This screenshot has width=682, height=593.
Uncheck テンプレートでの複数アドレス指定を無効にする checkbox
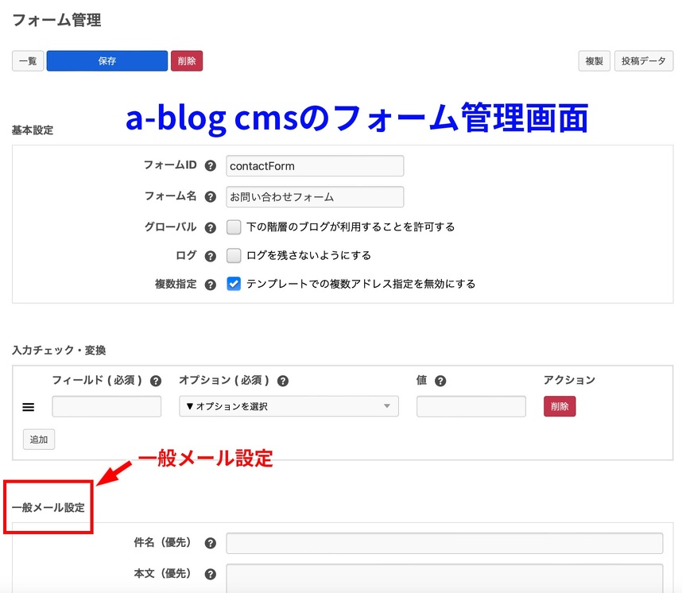coord(234,284)
